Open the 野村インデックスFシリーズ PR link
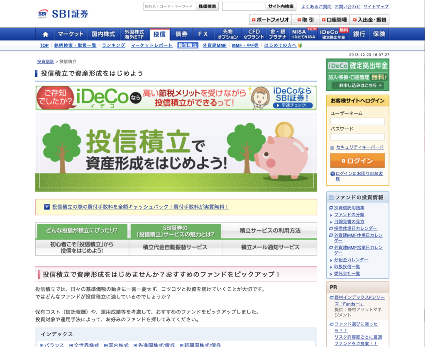This screenshot has height=347, width=425. (359, 301)
